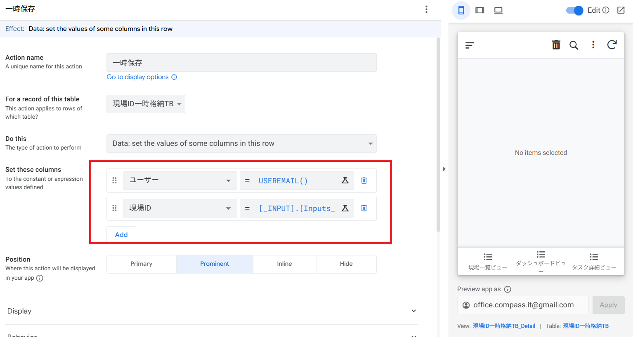Open the 現場ID column dropdown
633x337 pixels.
[x=180, y=208]
